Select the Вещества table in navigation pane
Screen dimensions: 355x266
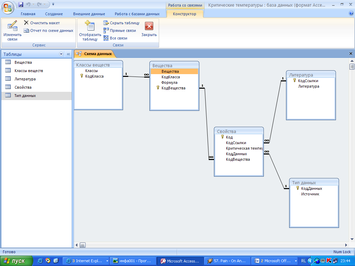tap(37, 62)
